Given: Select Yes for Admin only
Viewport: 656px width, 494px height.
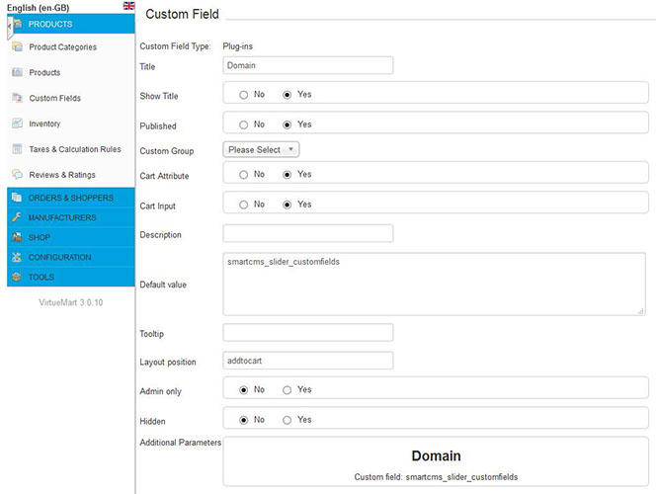Looking at the screenshot, I should (x=287, y=390).
